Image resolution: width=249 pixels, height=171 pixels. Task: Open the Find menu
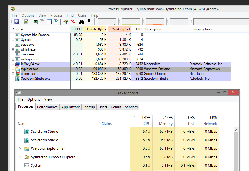point(70,15)
